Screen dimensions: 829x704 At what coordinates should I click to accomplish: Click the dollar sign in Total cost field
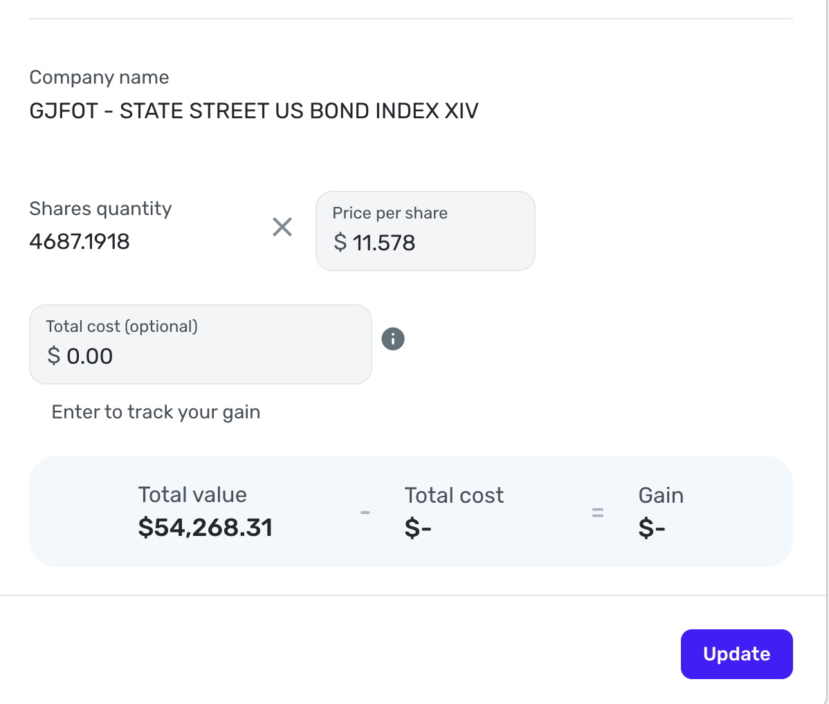[x=53, y=356]
